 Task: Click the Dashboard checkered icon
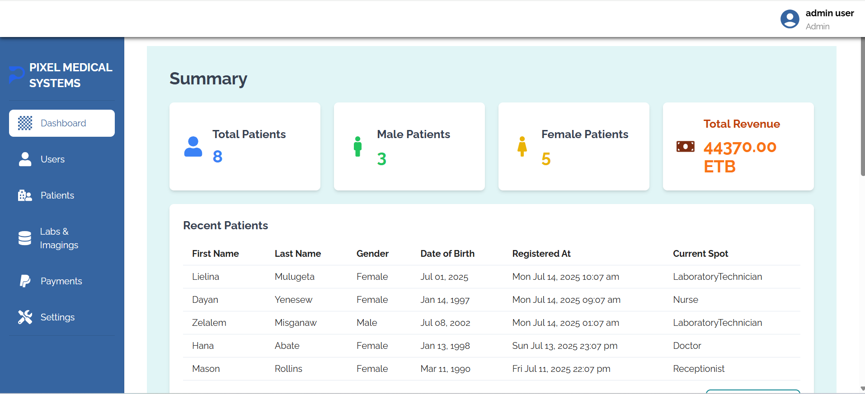(x=25, y=123)
